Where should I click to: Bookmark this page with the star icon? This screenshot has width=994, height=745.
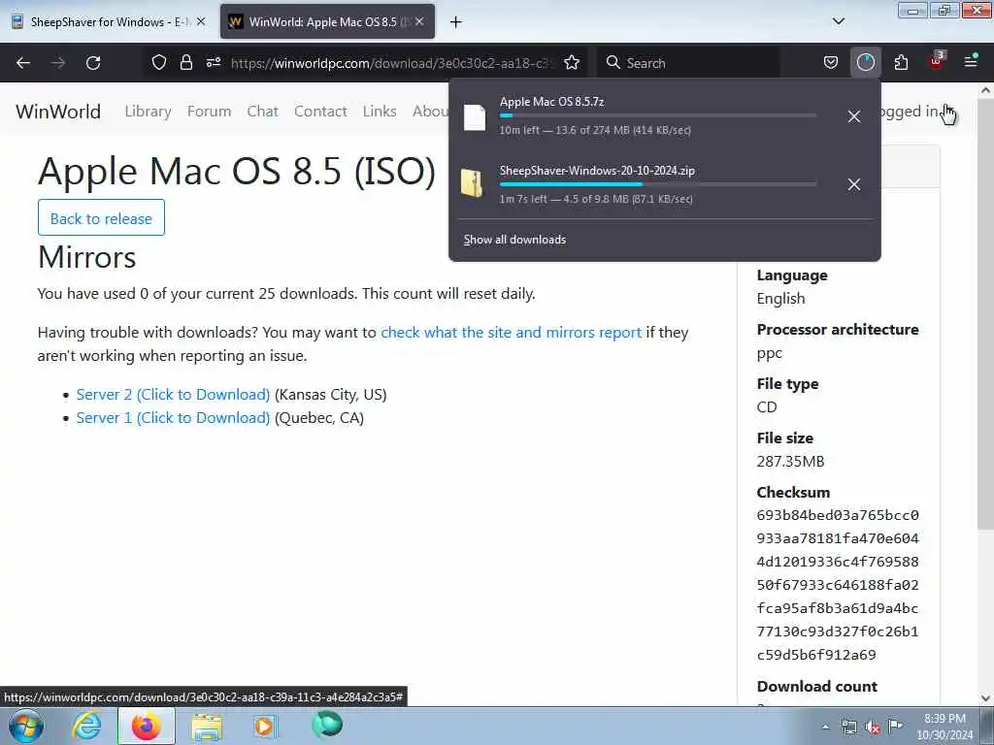tap(572, 63)
